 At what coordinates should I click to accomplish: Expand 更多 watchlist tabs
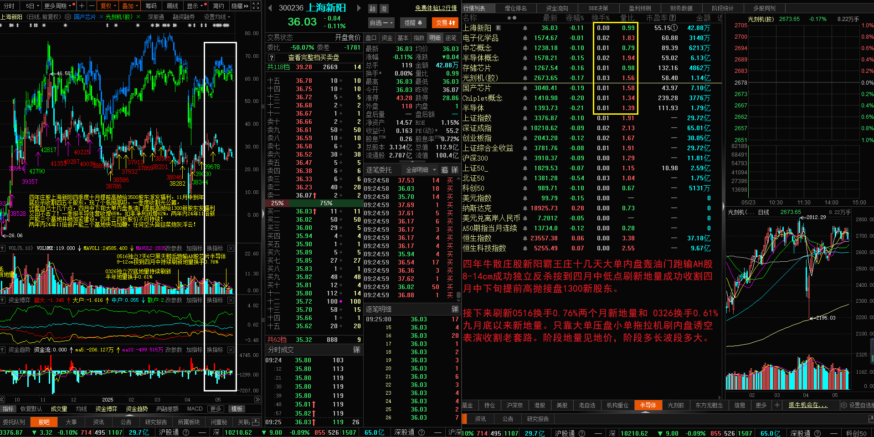(761, 405)
